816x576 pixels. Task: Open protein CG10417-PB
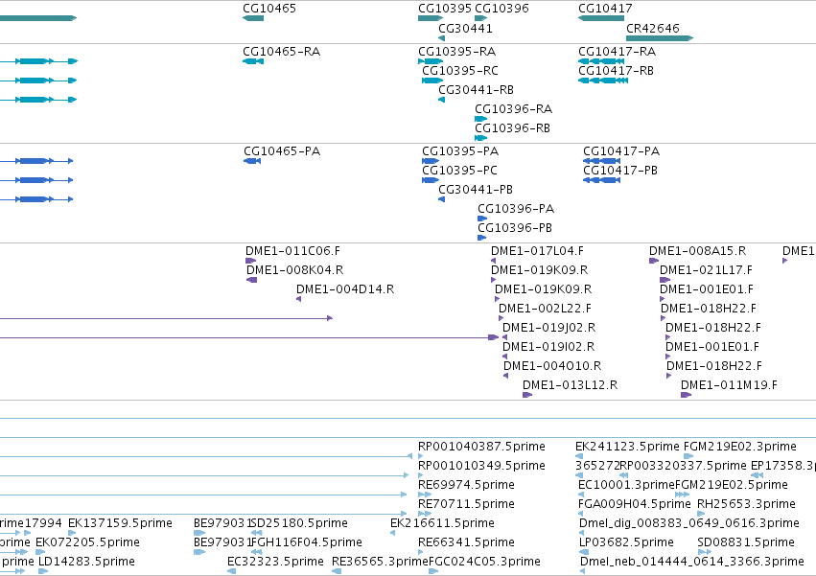[620, 171]
